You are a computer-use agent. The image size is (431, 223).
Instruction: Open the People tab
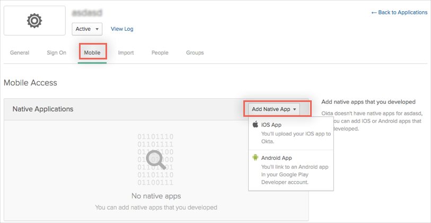click(x=160, y=53)
